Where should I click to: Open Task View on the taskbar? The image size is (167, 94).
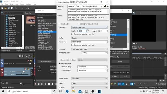coord(61,91)
